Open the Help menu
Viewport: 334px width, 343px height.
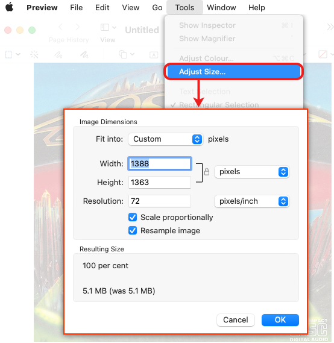257,8
